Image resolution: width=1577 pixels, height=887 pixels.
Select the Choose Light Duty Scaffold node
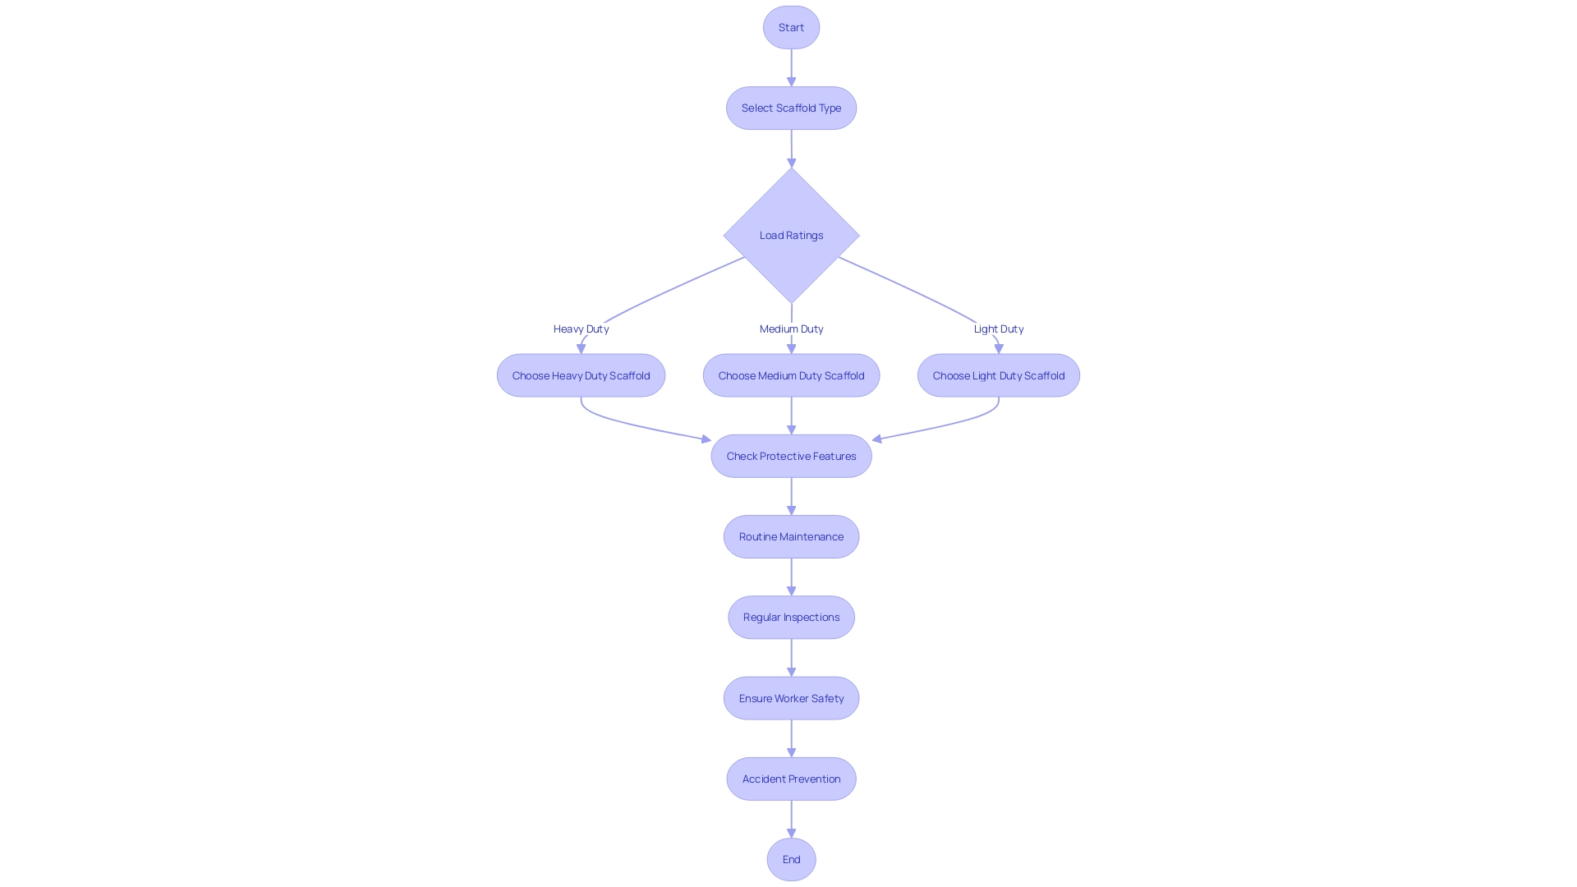click(998, 375)
